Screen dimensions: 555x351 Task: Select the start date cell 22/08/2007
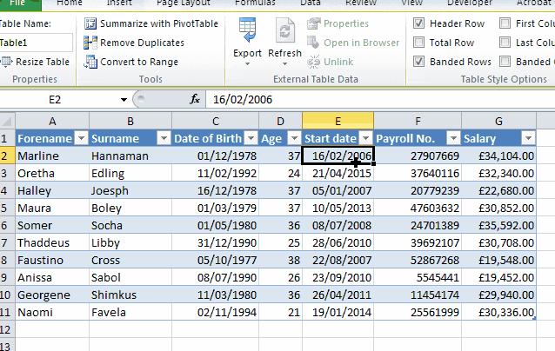pyautogui.click(x=338, y=260)
